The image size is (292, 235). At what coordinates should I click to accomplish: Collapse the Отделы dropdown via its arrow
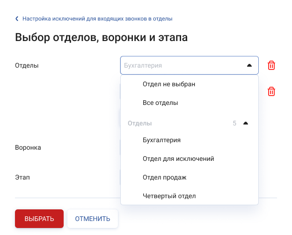tap(249, 65)
